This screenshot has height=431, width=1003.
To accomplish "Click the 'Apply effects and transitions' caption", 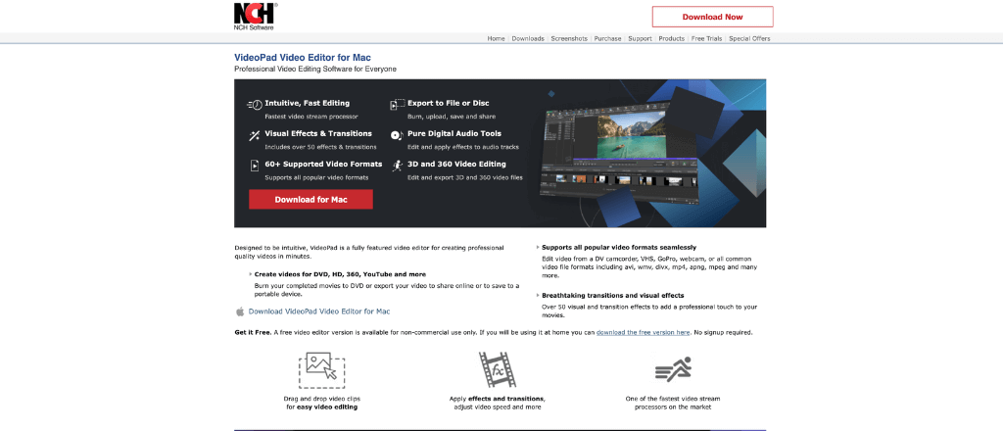I will coord(497,399).
